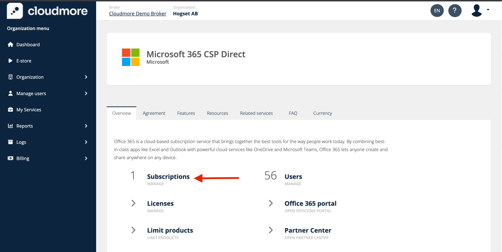Click the Cloudmore logo

(x=48, y=11)
